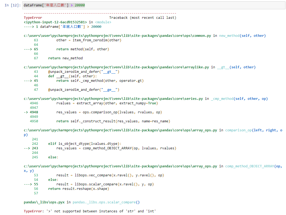Click line 4950 'return self._construct_result' statement

point(113,121)
